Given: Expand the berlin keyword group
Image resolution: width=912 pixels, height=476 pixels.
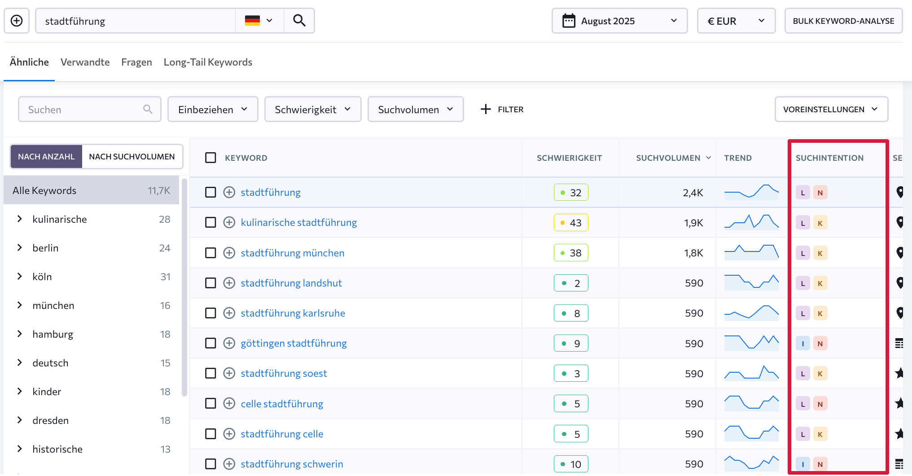Looking at the screenshot, I should click(x=20, y=248).
